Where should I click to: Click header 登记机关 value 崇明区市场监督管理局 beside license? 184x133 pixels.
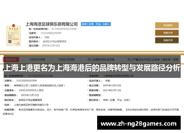[x=54, y=42]
